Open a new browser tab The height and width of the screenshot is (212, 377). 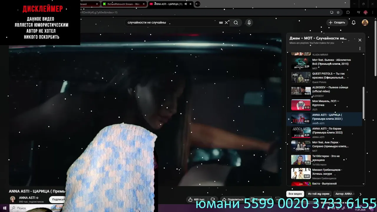198,4
